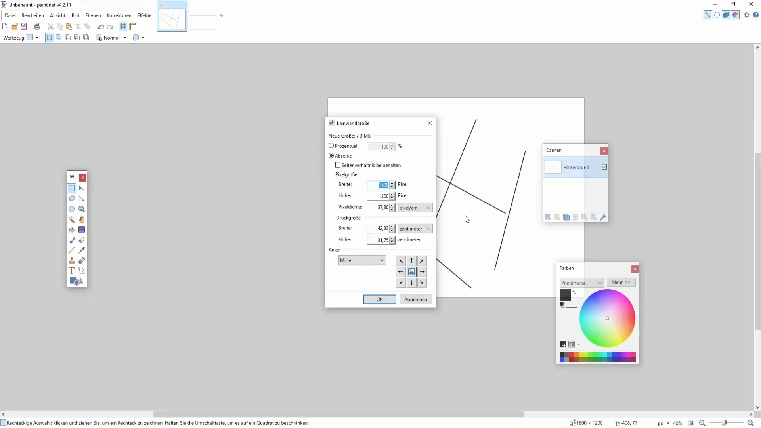Select the Ellipse Select tool
Viewport: 761px width, 428px height.
pos(72,209)
